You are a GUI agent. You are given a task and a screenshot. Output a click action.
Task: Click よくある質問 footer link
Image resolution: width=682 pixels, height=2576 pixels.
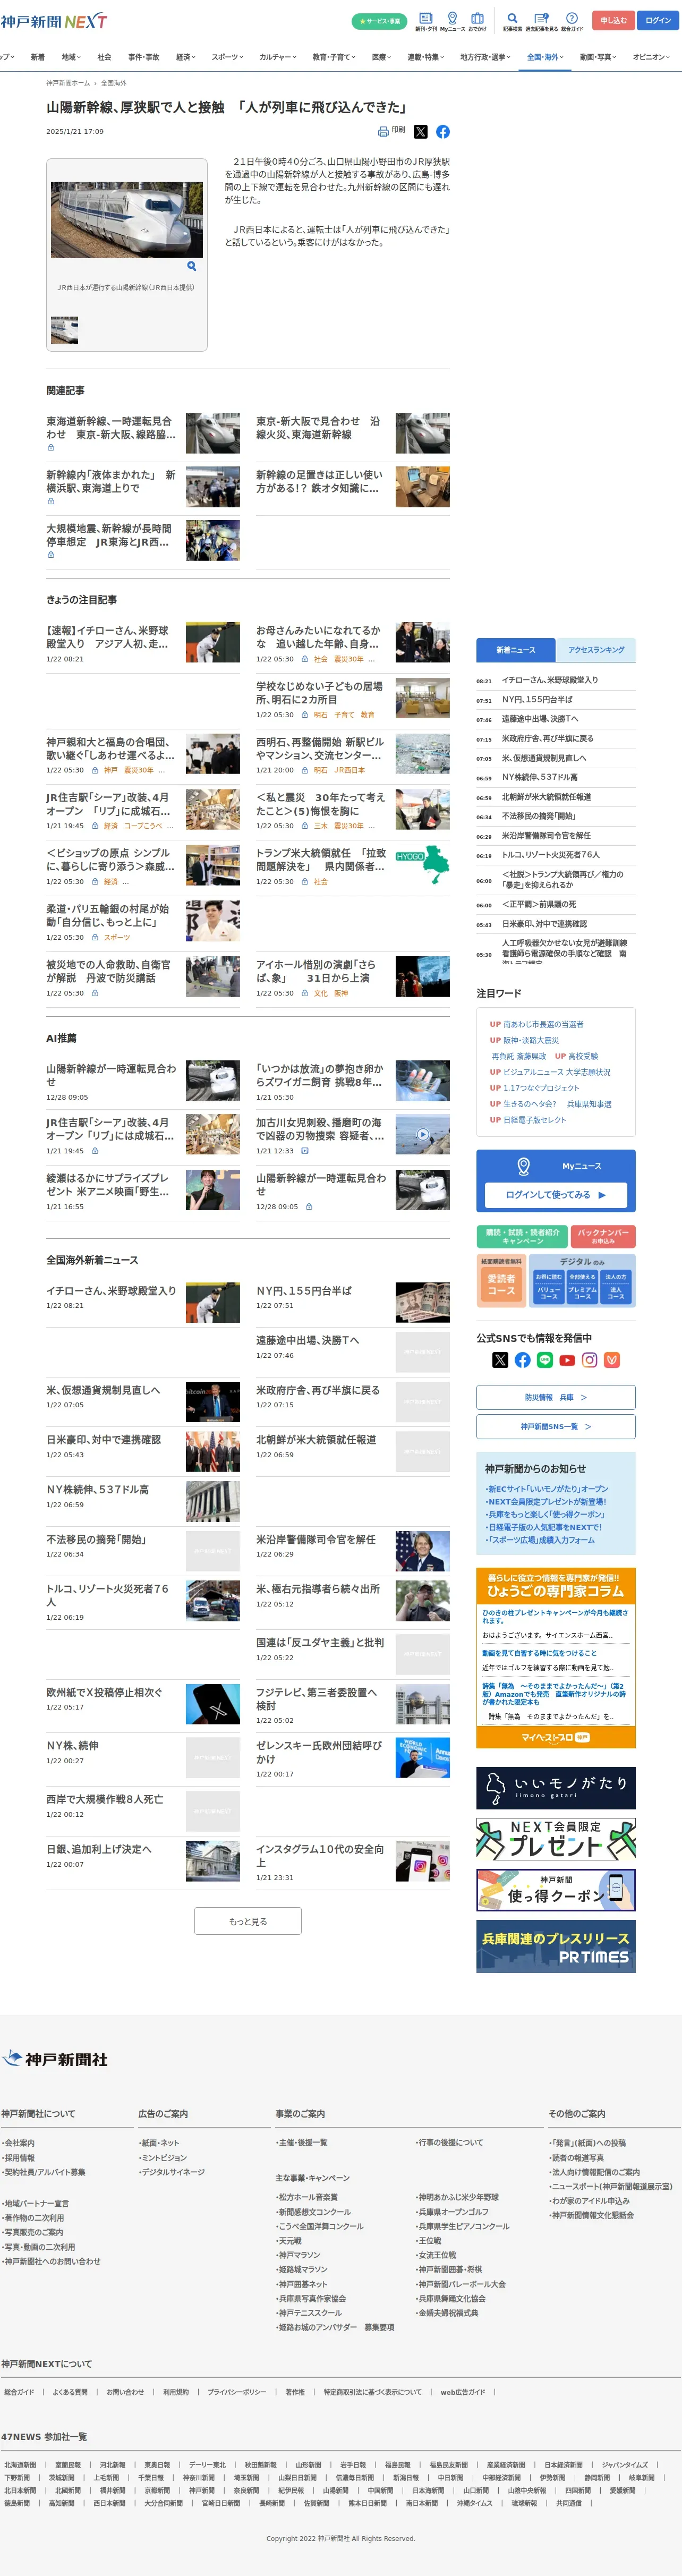click(x=70, y=2392)
